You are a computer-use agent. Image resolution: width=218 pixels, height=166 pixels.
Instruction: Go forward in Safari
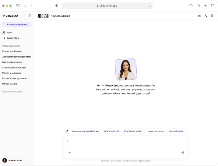pyautogui.click(x=31, y=6)
